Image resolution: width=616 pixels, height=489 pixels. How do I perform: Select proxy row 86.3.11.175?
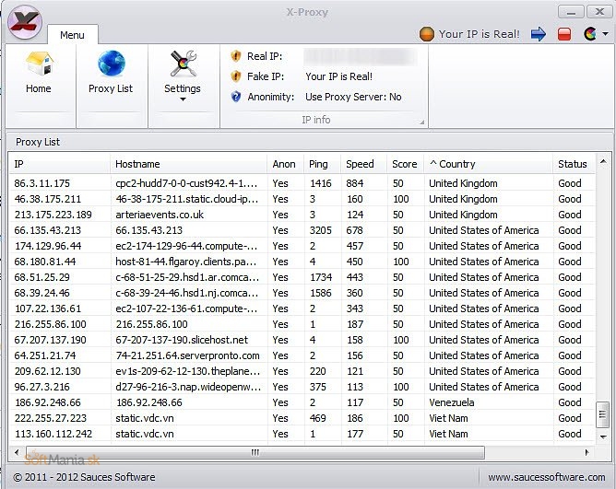(x=302, y=183)
